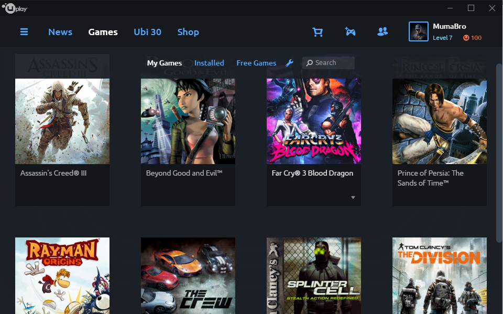503x314 pixels.
Task: Click Prince of Persia: The Sands of Time™ title
Action: pyautogui.click(x=431, y=178)
